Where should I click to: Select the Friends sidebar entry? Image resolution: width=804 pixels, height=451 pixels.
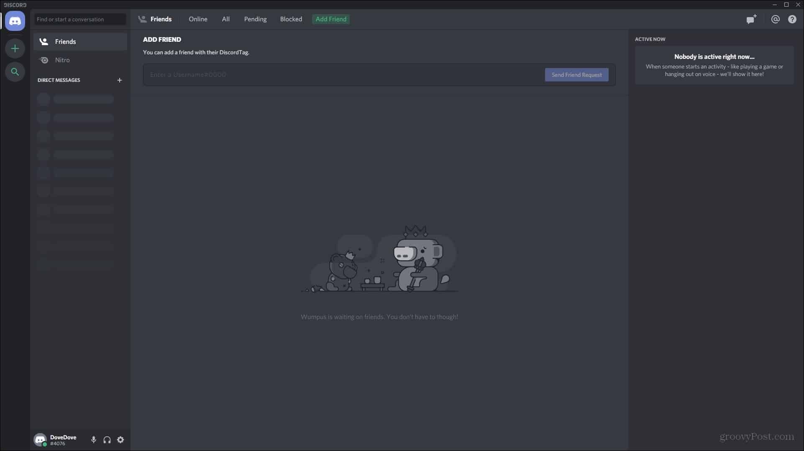click(66, 41)
